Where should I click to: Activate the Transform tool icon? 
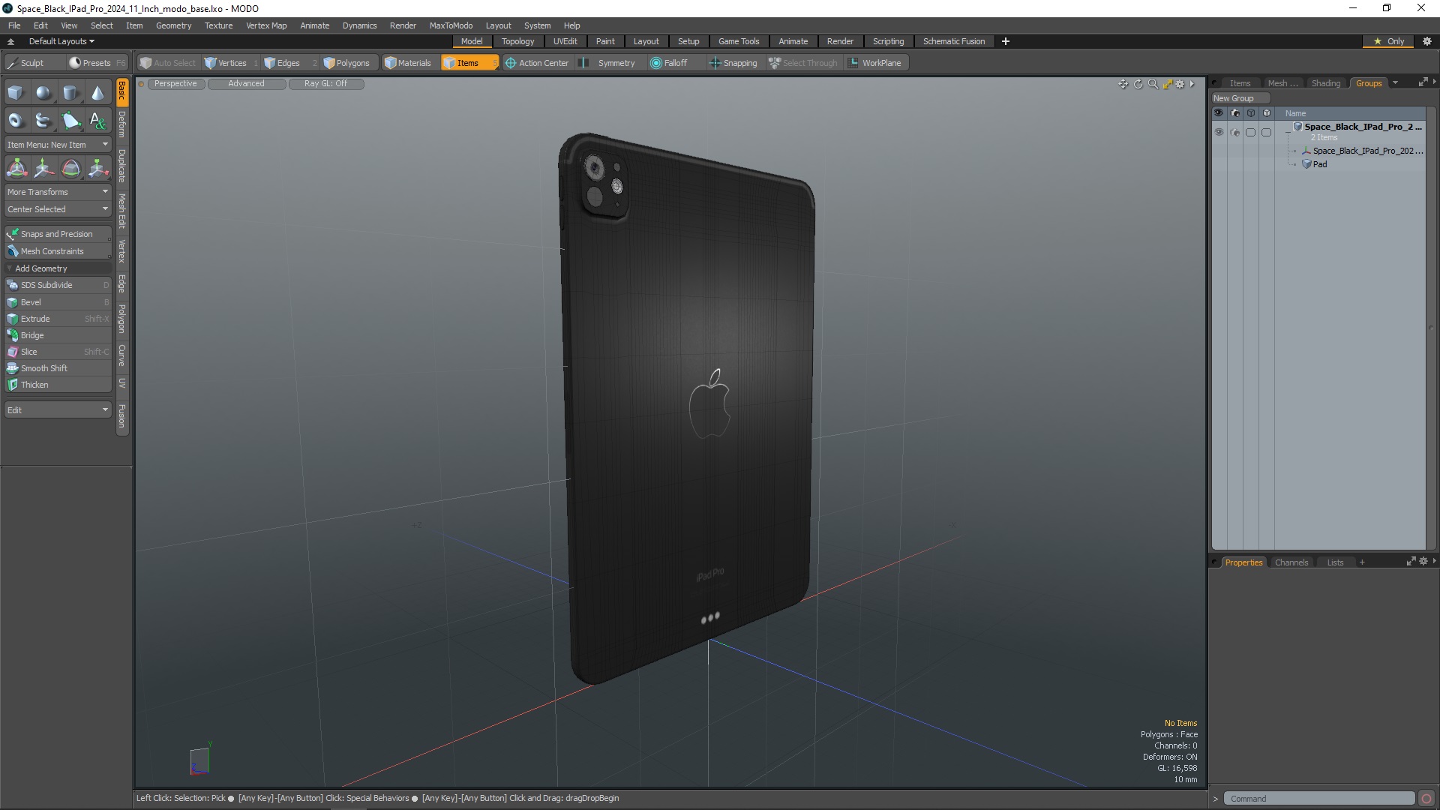pyautogui.click(x=16, y=168)
